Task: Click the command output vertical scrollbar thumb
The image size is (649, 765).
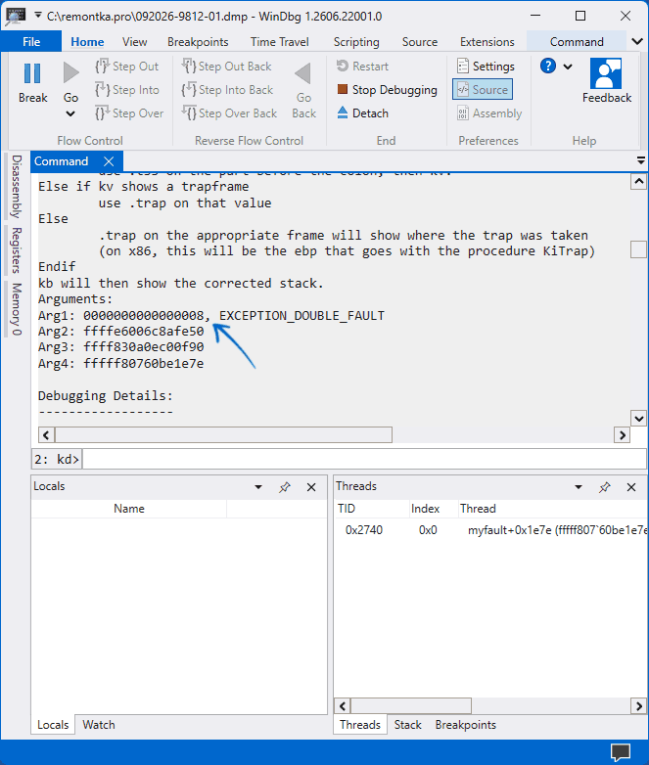Action: pyautogui.click(x=639, y=248)
